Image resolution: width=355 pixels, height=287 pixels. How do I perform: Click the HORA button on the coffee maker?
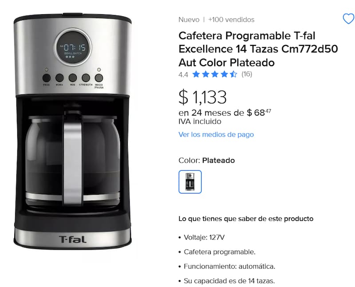tap(59, 78)
